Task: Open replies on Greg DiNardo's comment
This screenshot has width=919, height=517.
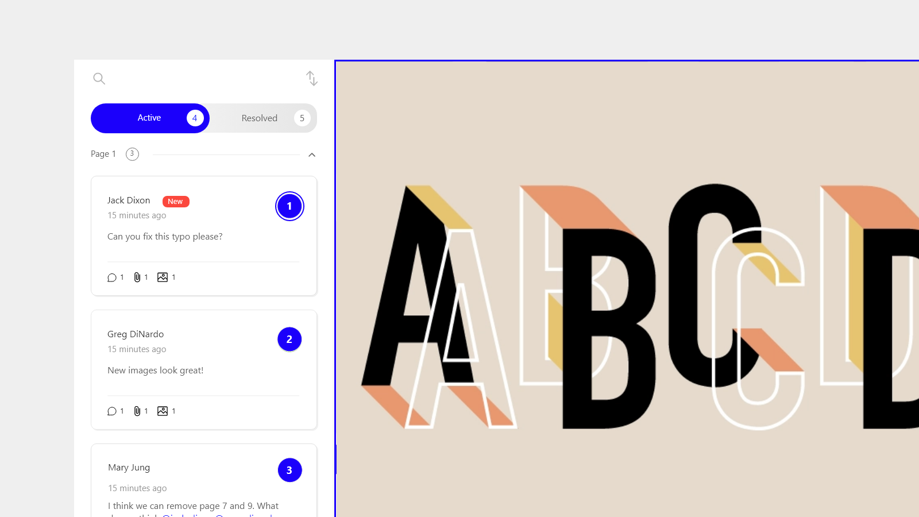Action: coord(113,411)
